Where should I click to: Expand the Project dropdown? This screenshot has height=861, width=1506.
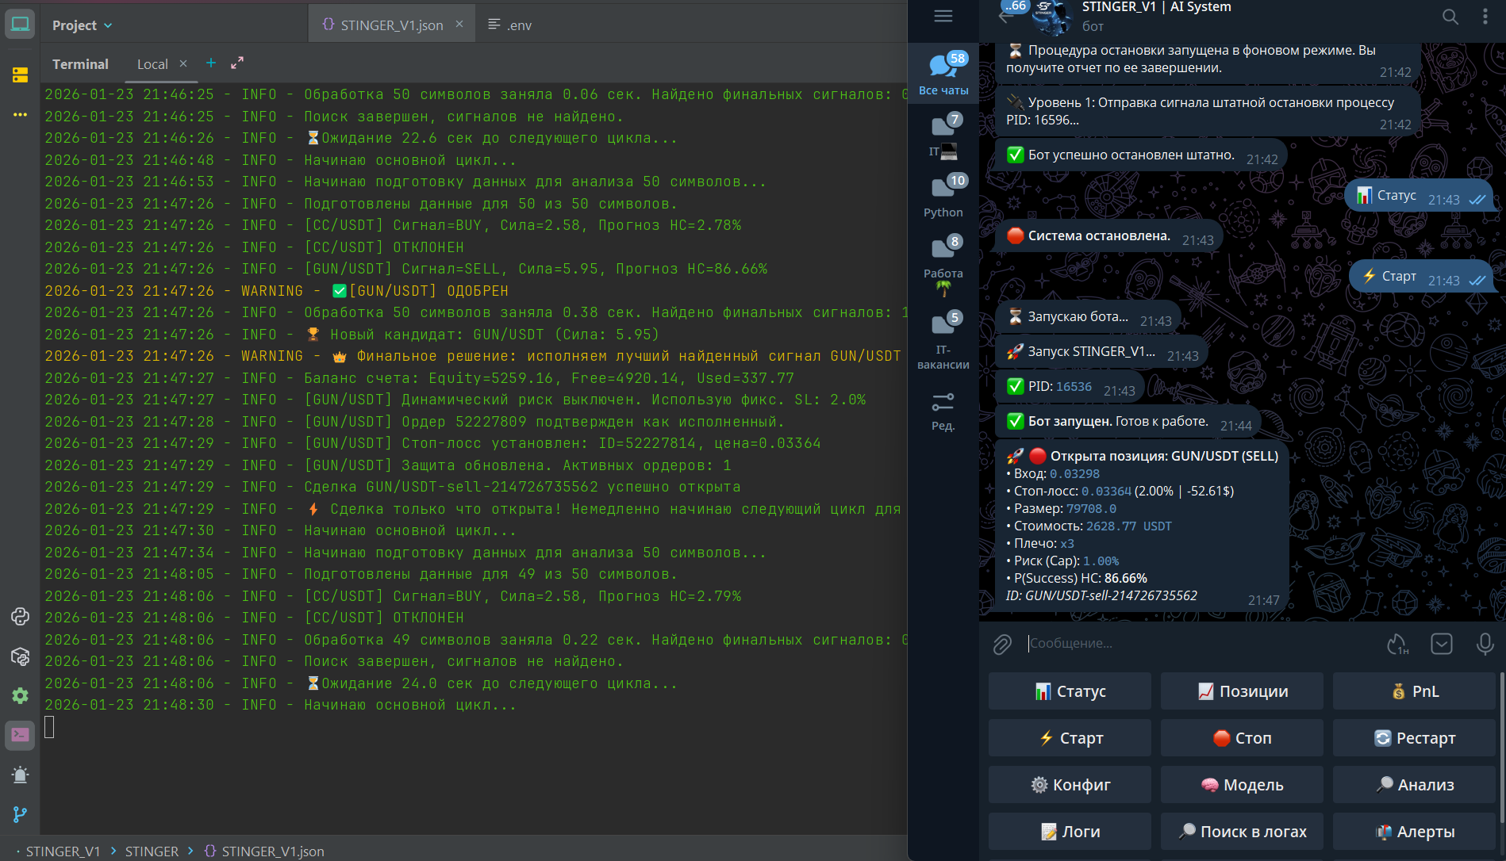(82, 25)
